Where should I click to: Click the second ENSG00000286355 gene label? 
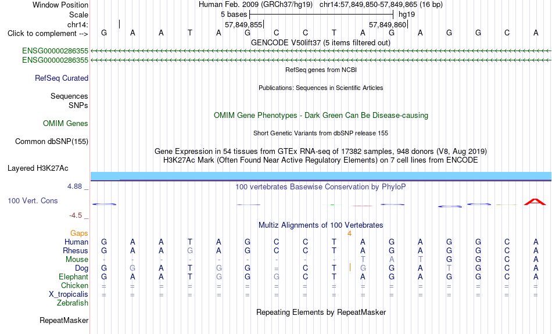(55, 60)
